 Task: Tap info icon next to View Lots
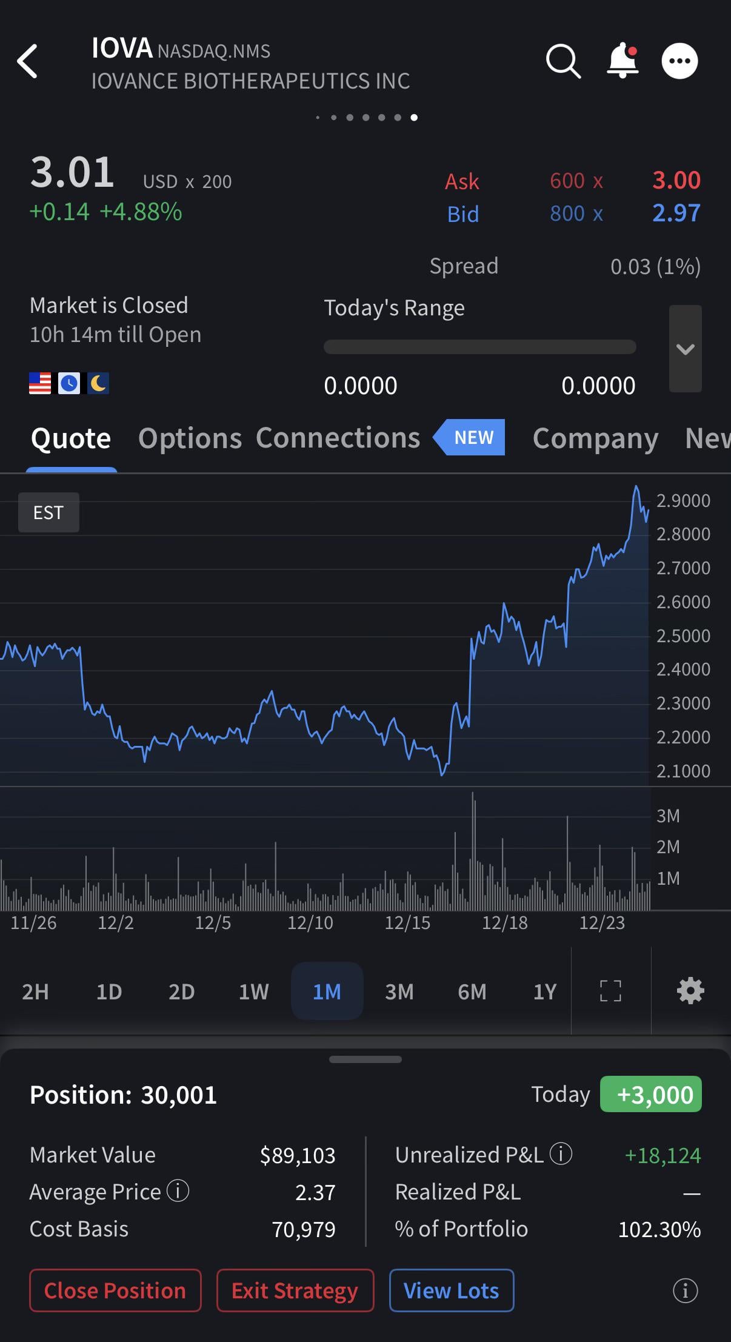685,1290
